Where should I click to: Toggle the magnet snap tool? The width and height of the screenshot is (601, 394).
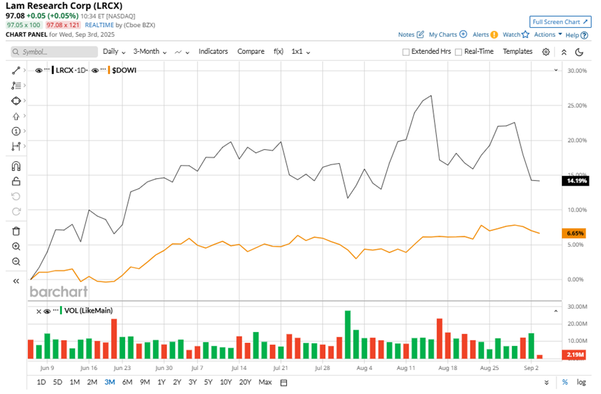pos(16,166)
